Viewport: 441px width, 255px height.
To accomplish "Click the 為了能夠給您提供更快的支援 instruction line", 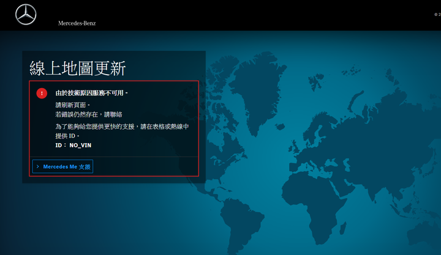I will (x=122, y=131).
